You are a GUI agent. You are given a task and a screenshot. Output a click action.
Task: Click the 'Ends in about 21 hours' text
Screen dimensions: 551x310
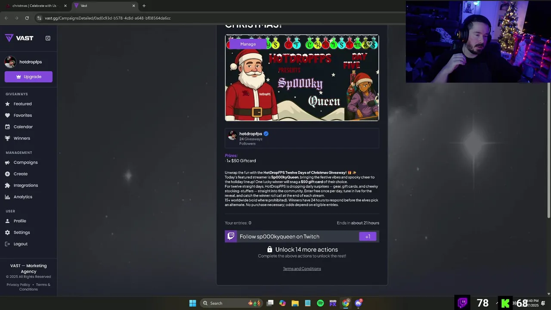click(x=358, y=223)
